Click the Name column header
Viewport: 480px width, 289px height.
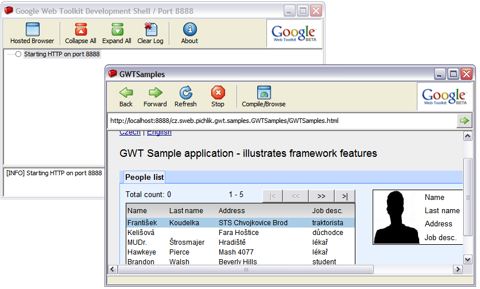(x=137, y=211)
